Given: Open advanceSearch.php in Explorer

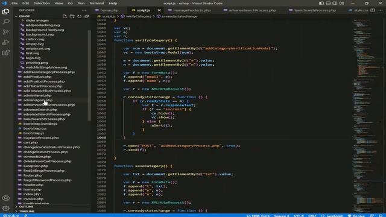Looking at the screenshot, I should point(40,110).
